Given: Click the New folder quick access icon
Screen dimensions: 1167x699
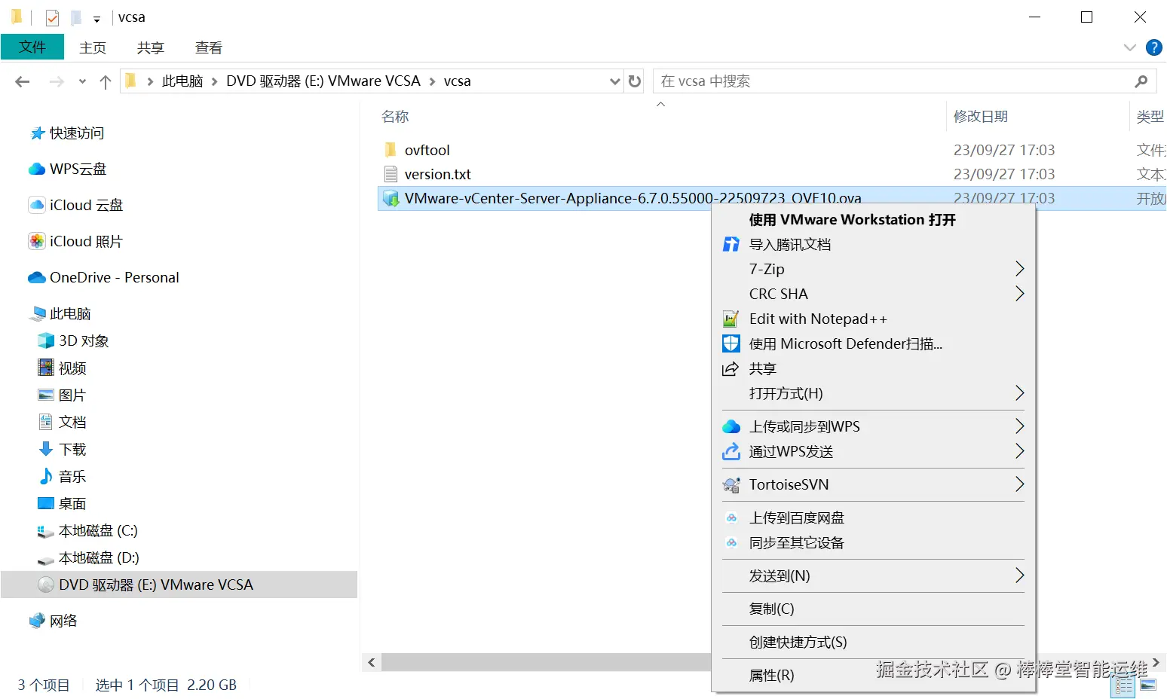Looking at the screenshot, I should coord(75,17).
